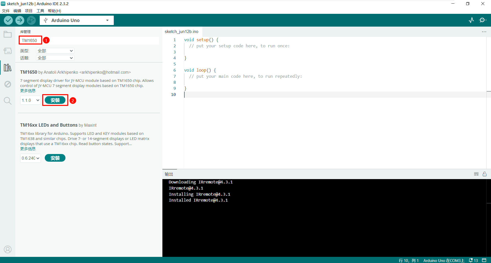The height and width of the screenshot is (263, 491).
Task: Open the TM16xx version 0.6.240 dropdown
Action: tap(30, 158)
